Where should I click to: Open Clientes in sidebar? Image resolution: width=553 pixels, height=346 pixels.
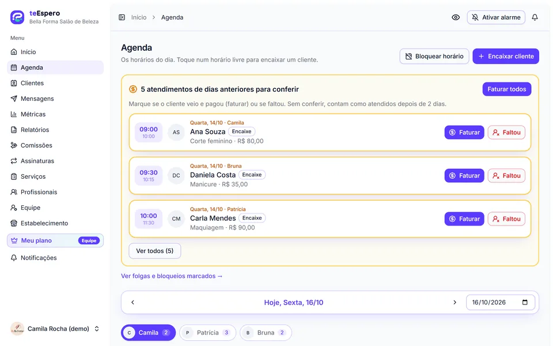[55, 83]
